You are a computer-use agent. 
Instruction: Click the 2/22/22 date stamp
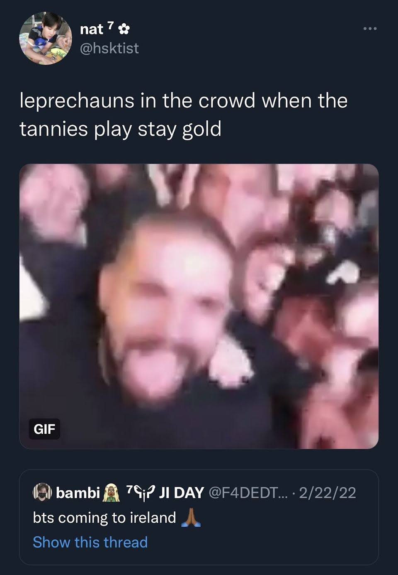(x=328, y=493)
